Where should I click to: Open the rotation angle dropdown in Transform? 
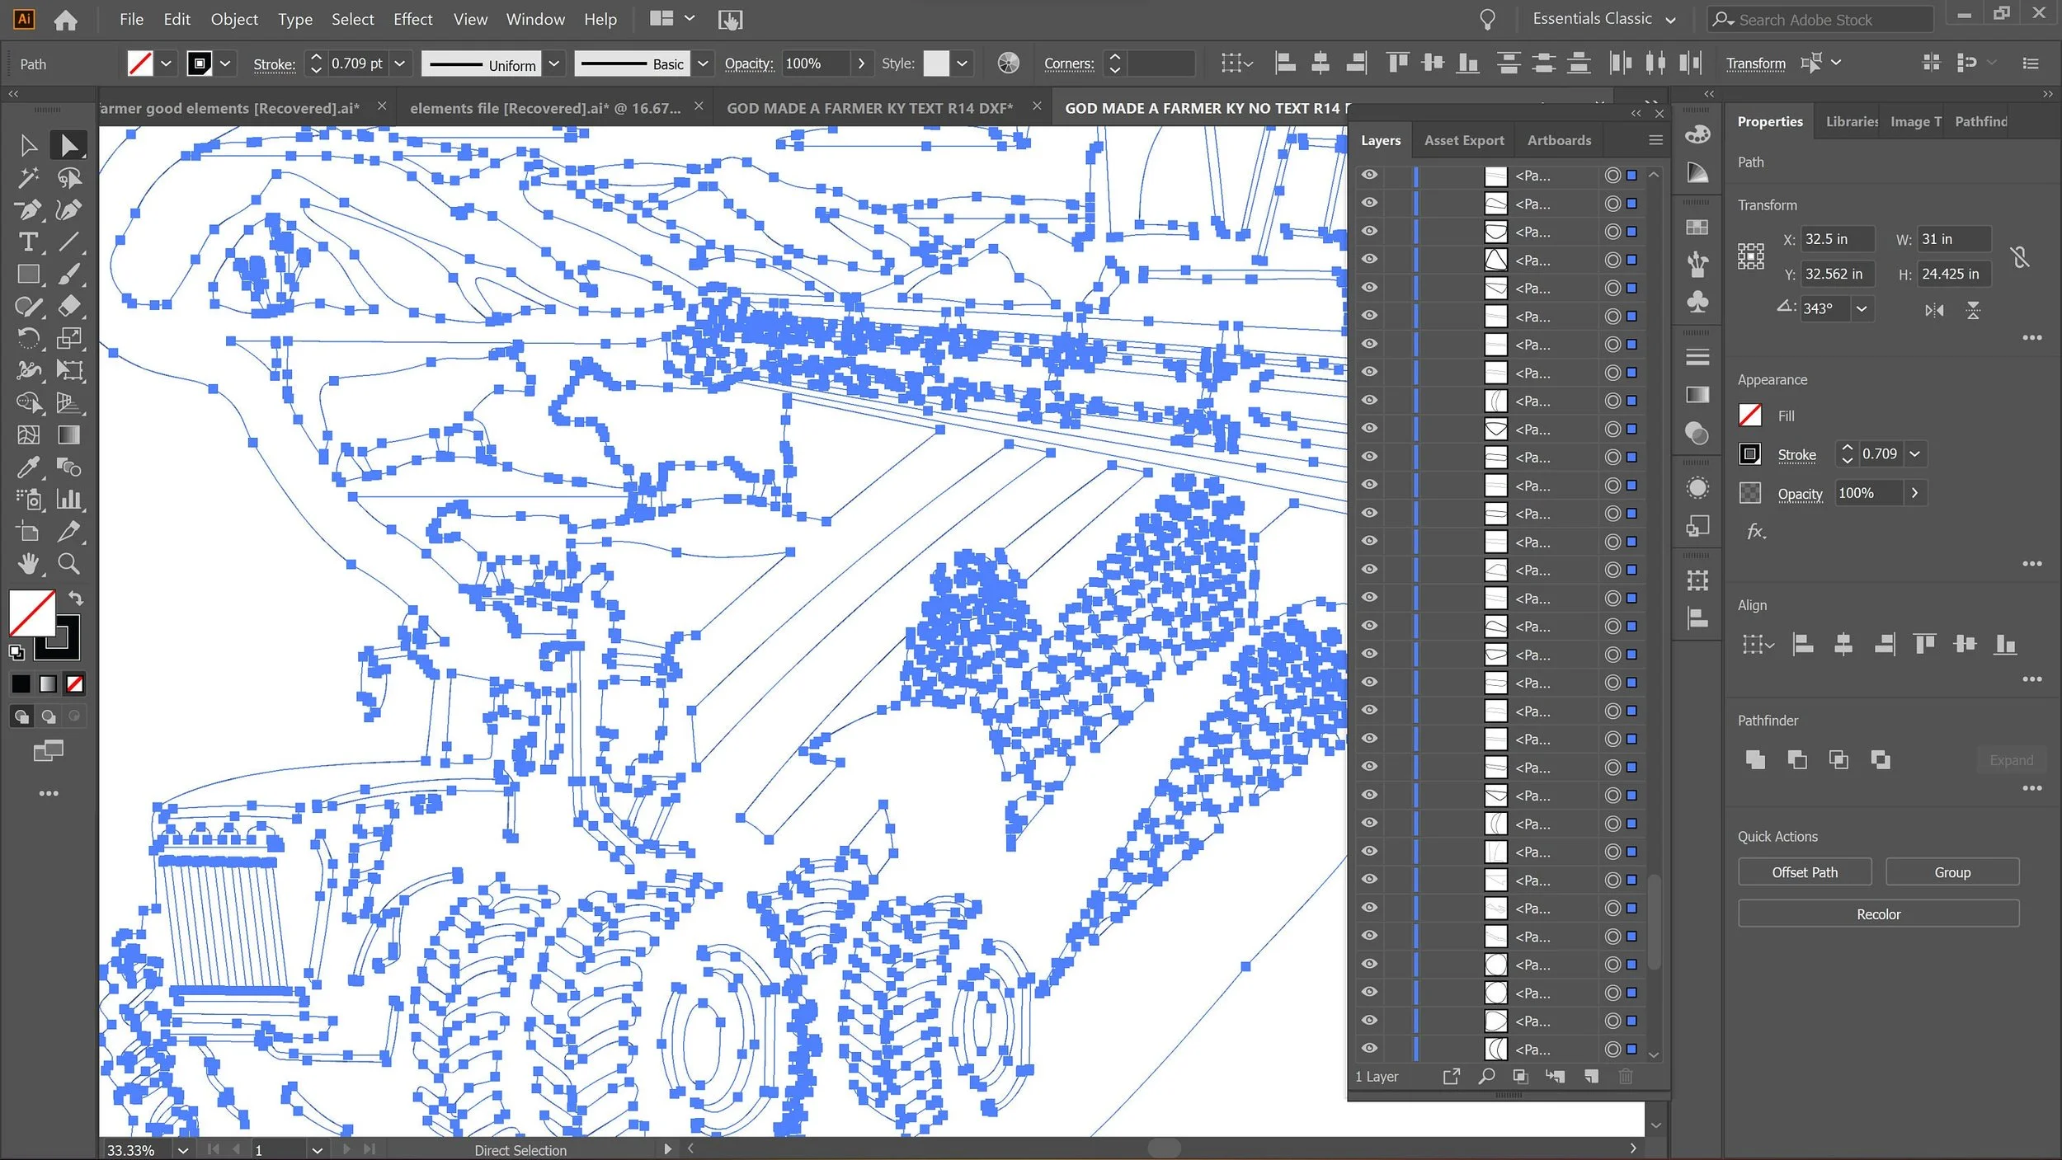1862,308
